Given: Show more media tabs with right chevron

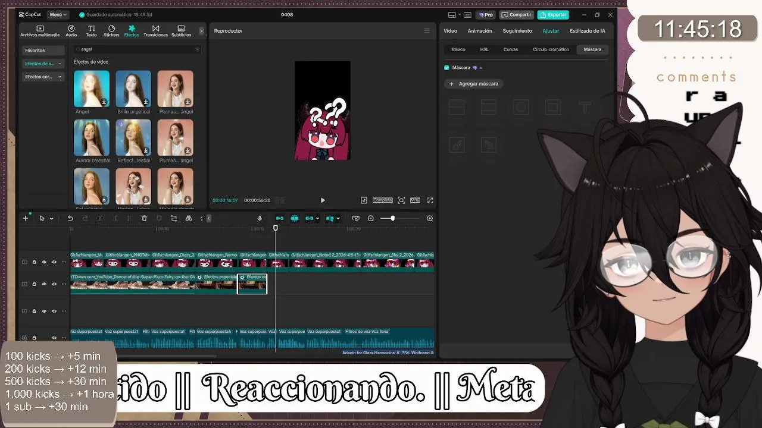Looking at the screenshot, I should (x=201, y=31).
